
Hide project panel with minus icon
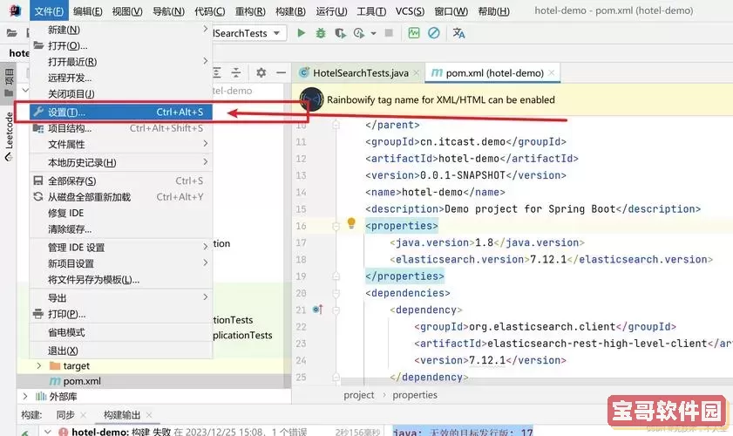pos(281,72)
